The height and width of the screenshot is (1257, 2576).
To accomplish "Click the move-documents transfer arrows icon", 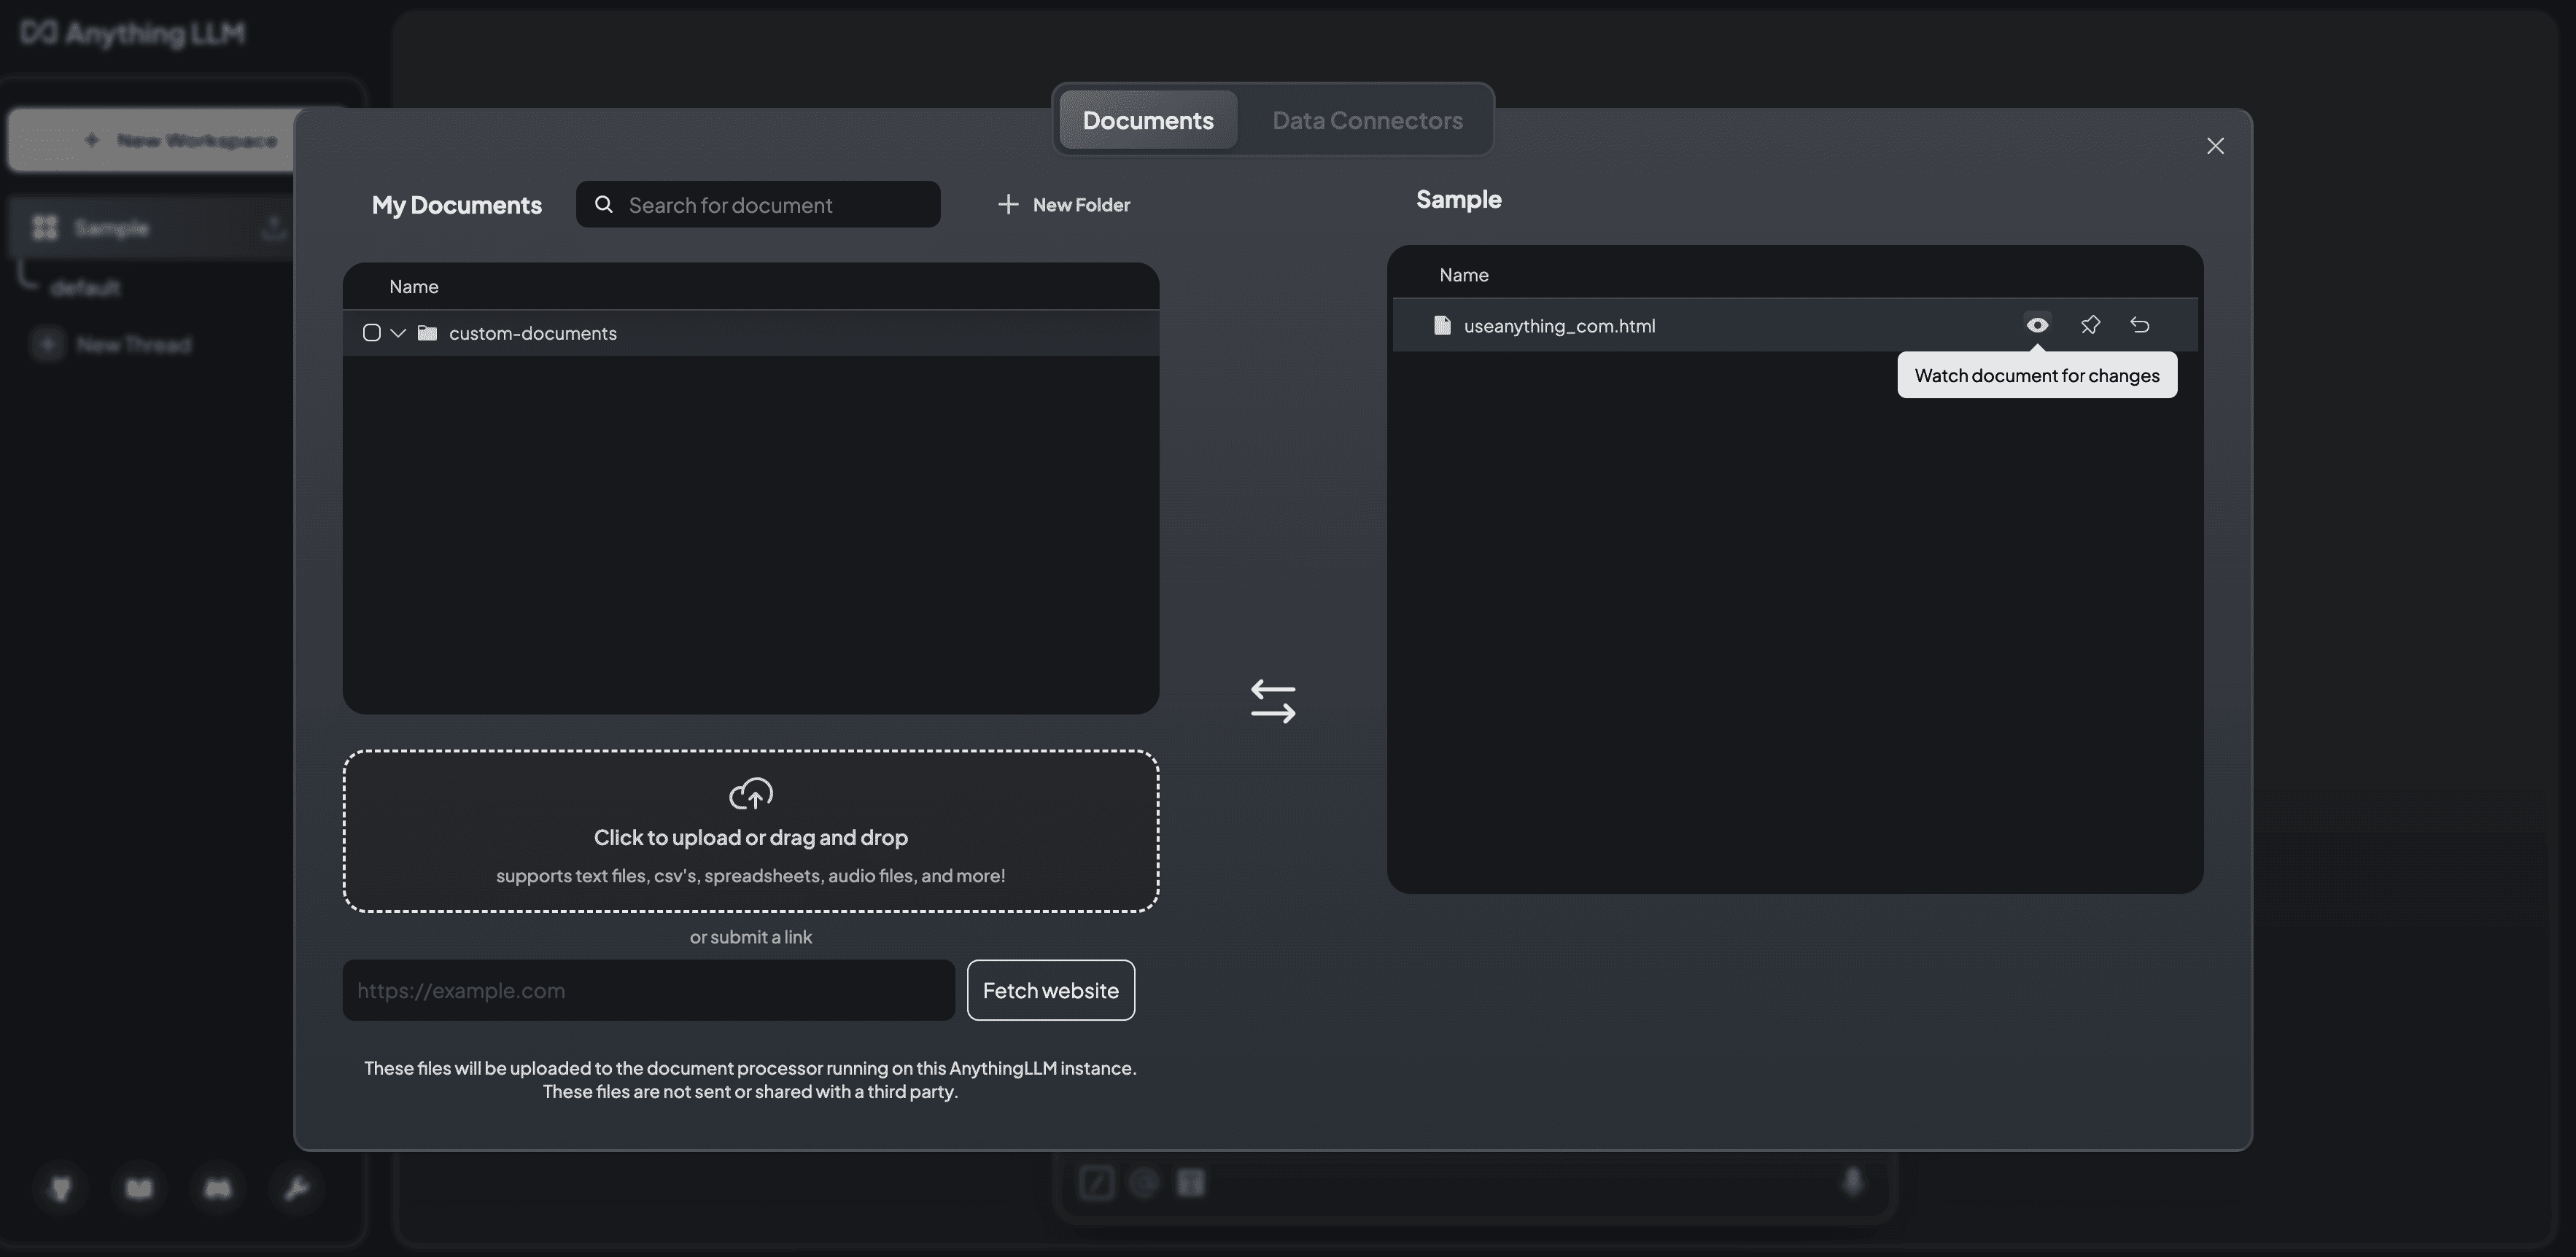I will [1273, 700].
